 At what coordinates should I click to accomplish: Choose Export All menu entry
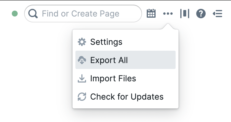pos(125,60)
